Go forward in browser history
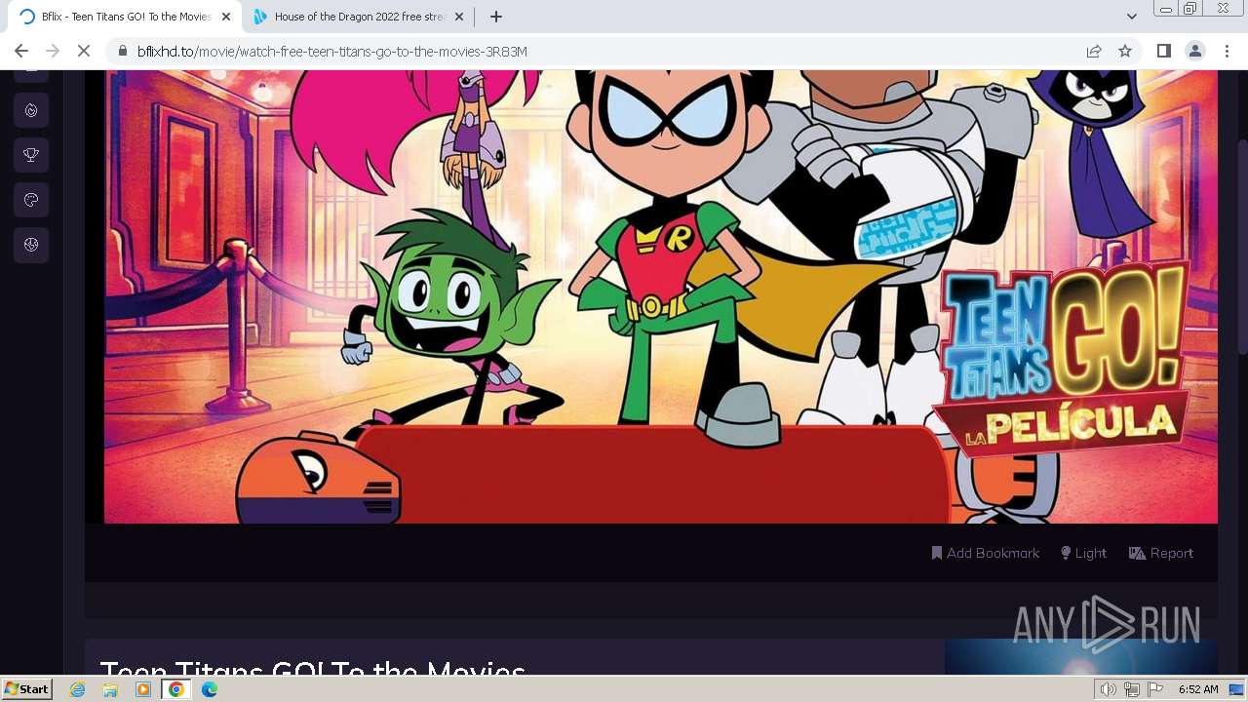Screen dimensions: 1248x702 (x=53, y=51)
